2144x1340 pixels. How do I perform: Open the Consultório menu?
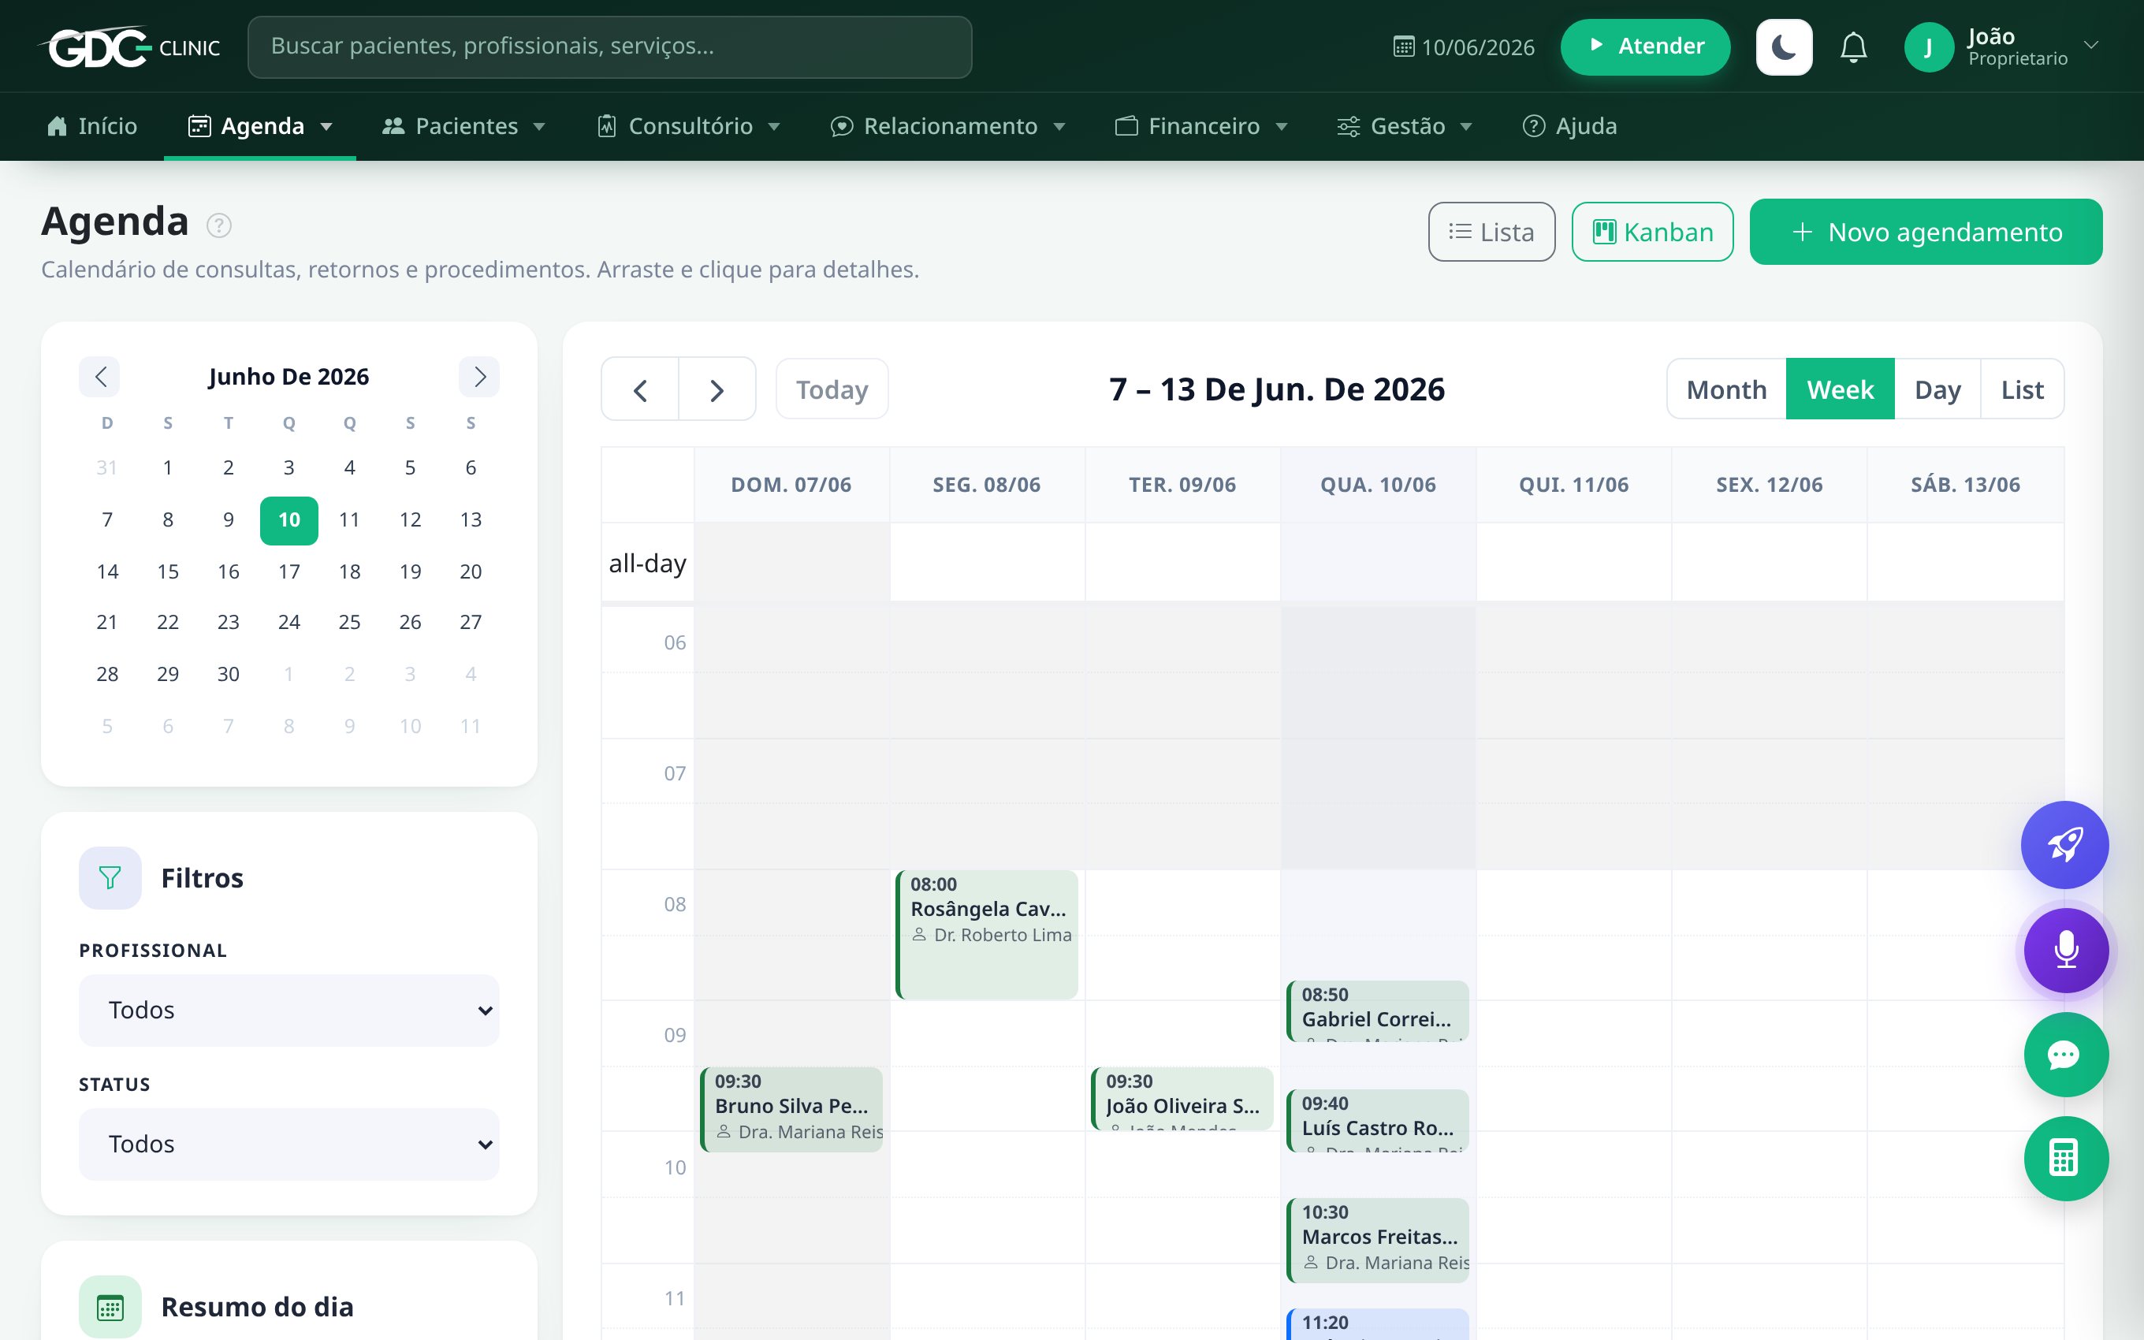click(x=689, y=126)
